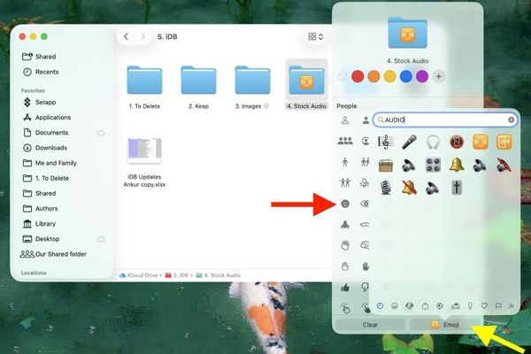This screenshot has height=354, width=531.
Task: Pick the cross symbol emoji
Action: (457, 188)
